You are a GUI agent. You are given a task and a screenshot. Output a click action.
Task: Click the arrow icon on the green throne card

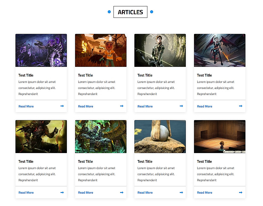coord(122,192)
